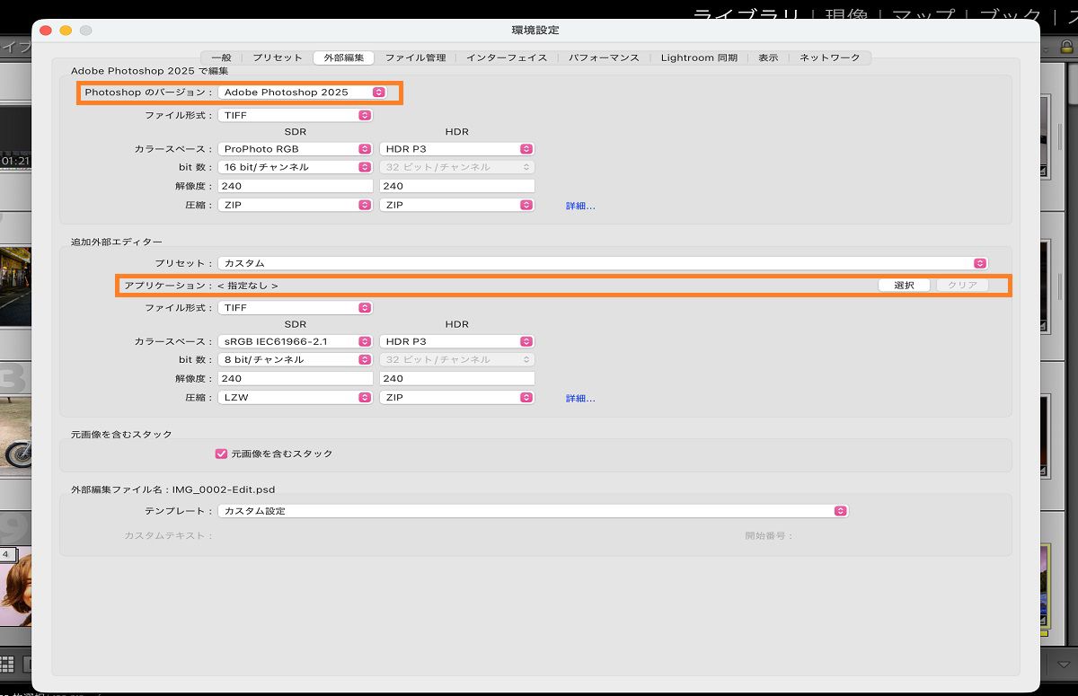The height and width of the screenshot is (696, 1078).
Task: Open the ファイル形式 dropdown showing TIFF
Action: click(x=295, y=115)
